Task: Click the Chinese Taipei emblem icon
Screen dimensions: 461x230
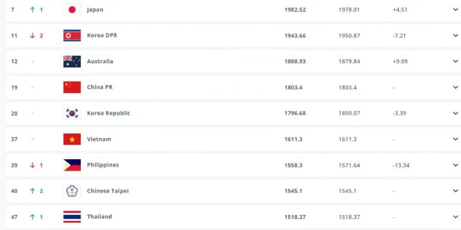Action: (x=72, y=191)
